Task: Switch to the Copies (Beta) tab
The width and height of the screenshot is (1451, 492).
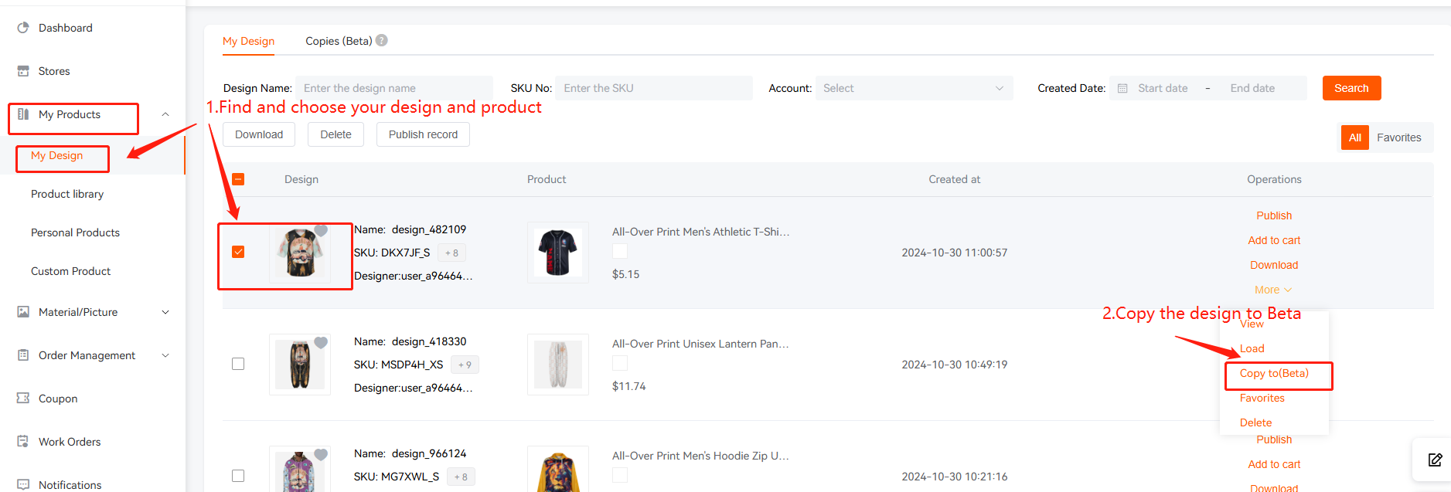Action: tap(339, 41)
